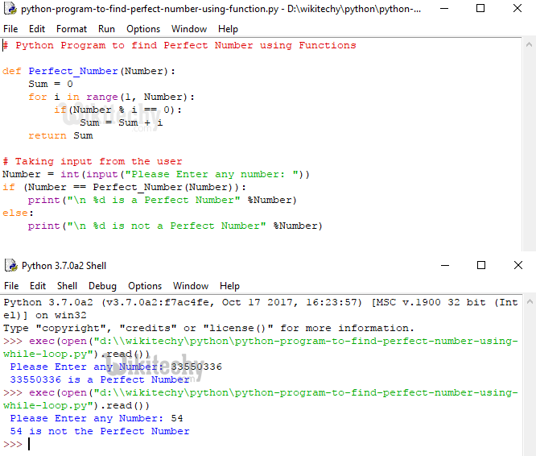This screenshot has width=536, height=456.
Task: Open the Format menu
Action: click(x=72, y=29)
